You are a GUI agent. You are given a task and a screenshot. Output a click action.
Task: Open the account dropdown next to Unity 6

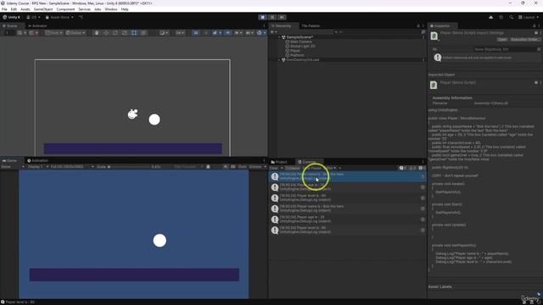tap(34, 17)
